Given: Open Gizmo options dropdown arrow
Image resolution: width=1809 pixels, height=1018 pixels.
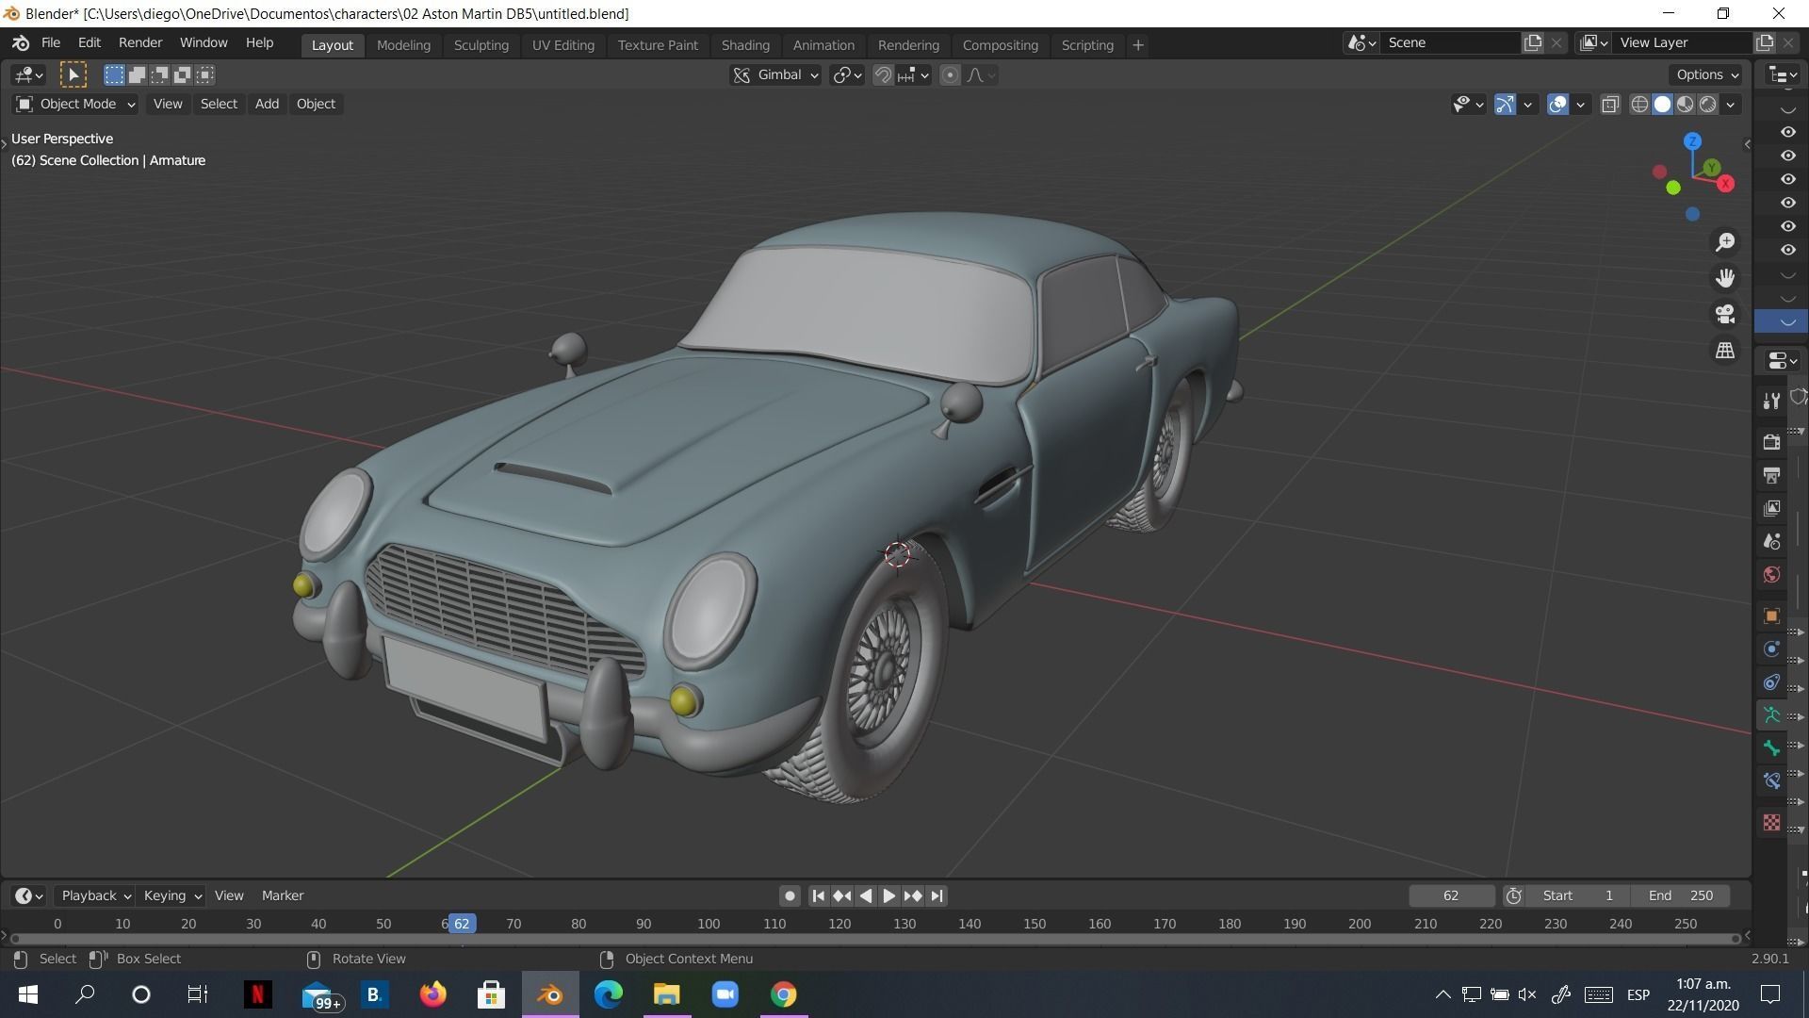Looking at the screenshot, I should [x=1527, y=105].
